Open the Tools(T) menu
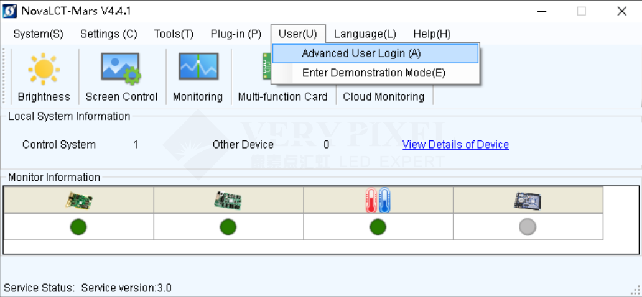This screenshot has height=297, width=642. [174, 34]
